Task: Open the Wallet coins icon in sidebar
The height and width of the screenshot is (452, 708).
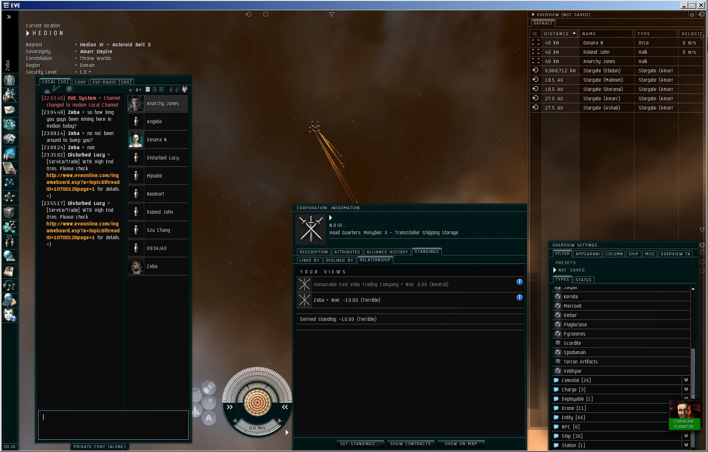Action: (x=9, y=226)
